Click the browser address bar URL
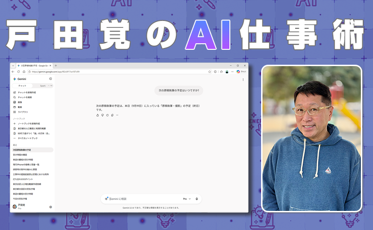This screenshot has width=373, height=230. pyautogui.click(x=55, y=72)
